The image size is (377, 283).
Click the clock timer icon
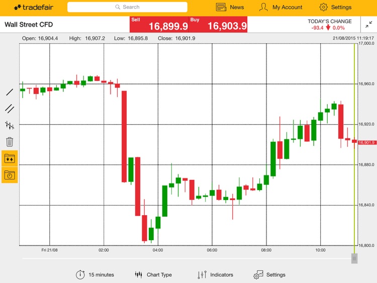[80, 274]
